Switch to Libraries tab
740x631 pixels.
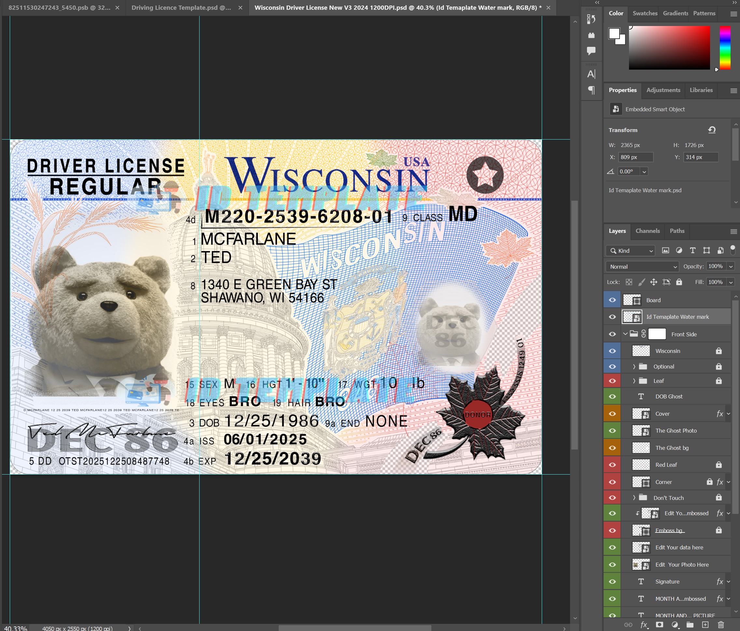(x=701, y=90)
